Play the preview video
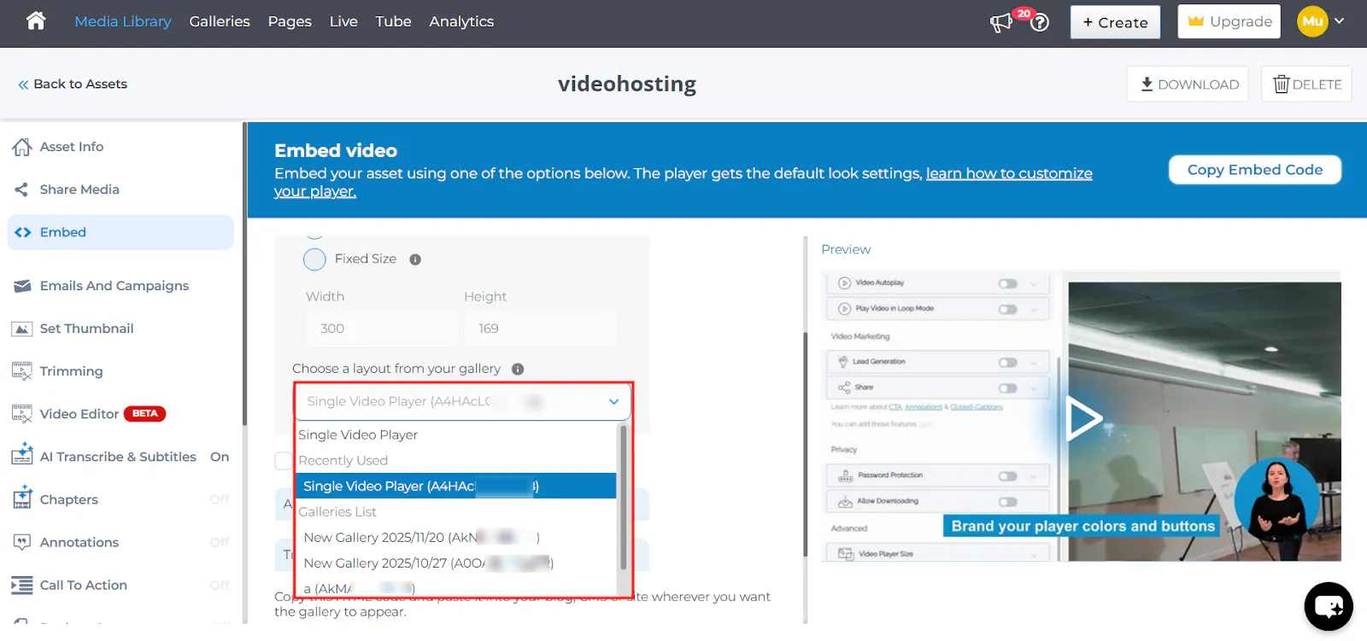Image resolution: width=1367 pixels, height=641 pixels. pyautogui.click(x=1083, y=418)
